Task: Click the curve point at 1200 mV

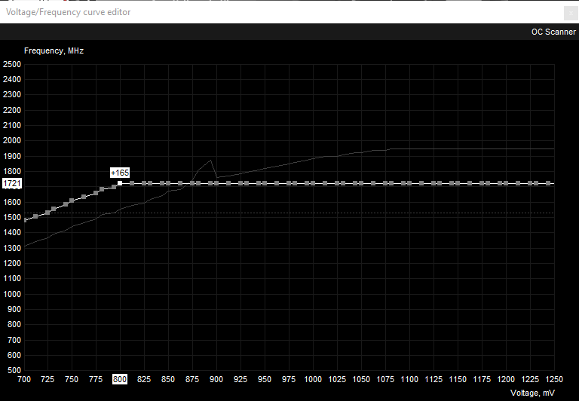Action: pyautogui.click(x=506, y=183)
